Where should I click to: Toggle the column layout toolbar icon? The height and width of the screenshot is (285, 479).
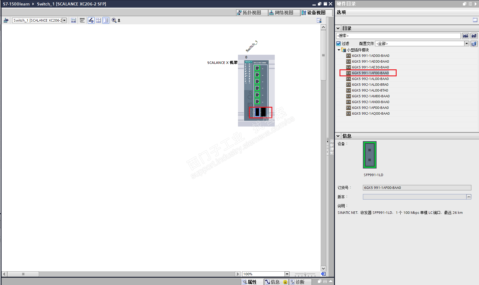[106, 20]
